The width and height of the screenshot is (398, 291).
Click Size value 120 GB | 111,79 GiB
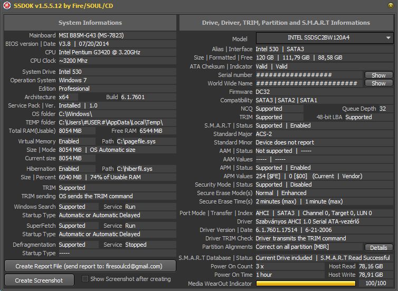[283, 58]
